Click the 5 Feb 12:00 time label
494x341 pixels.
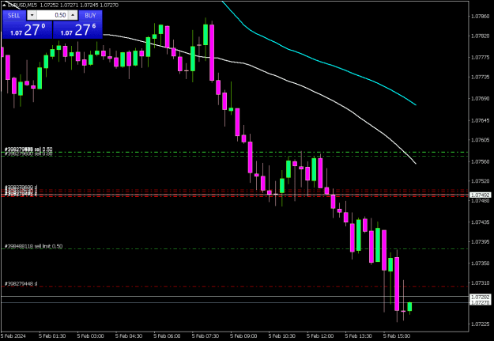pyautogui.click(x=320, y=336)
